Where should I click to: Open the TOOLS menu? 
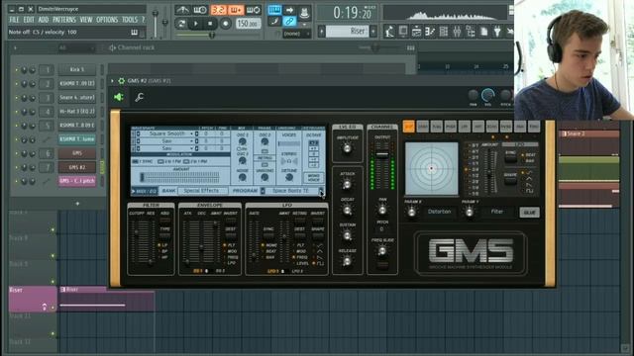click(x=130, y=20)
